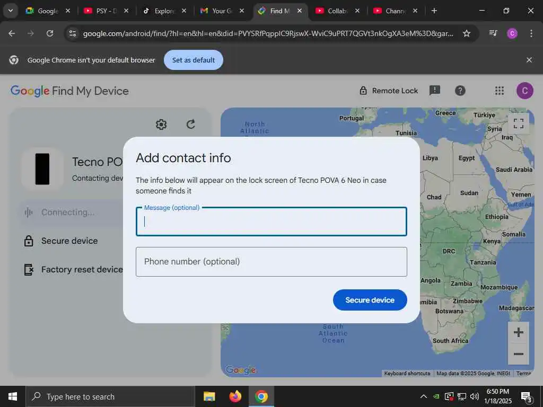This screenshot has height=407, width=543.
Task: Open a new browser tab
Action: tap(434, 11)
